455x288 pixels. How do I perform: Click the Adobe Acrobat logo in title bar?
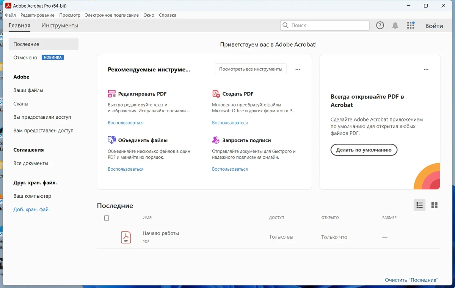tap(8, 6)
